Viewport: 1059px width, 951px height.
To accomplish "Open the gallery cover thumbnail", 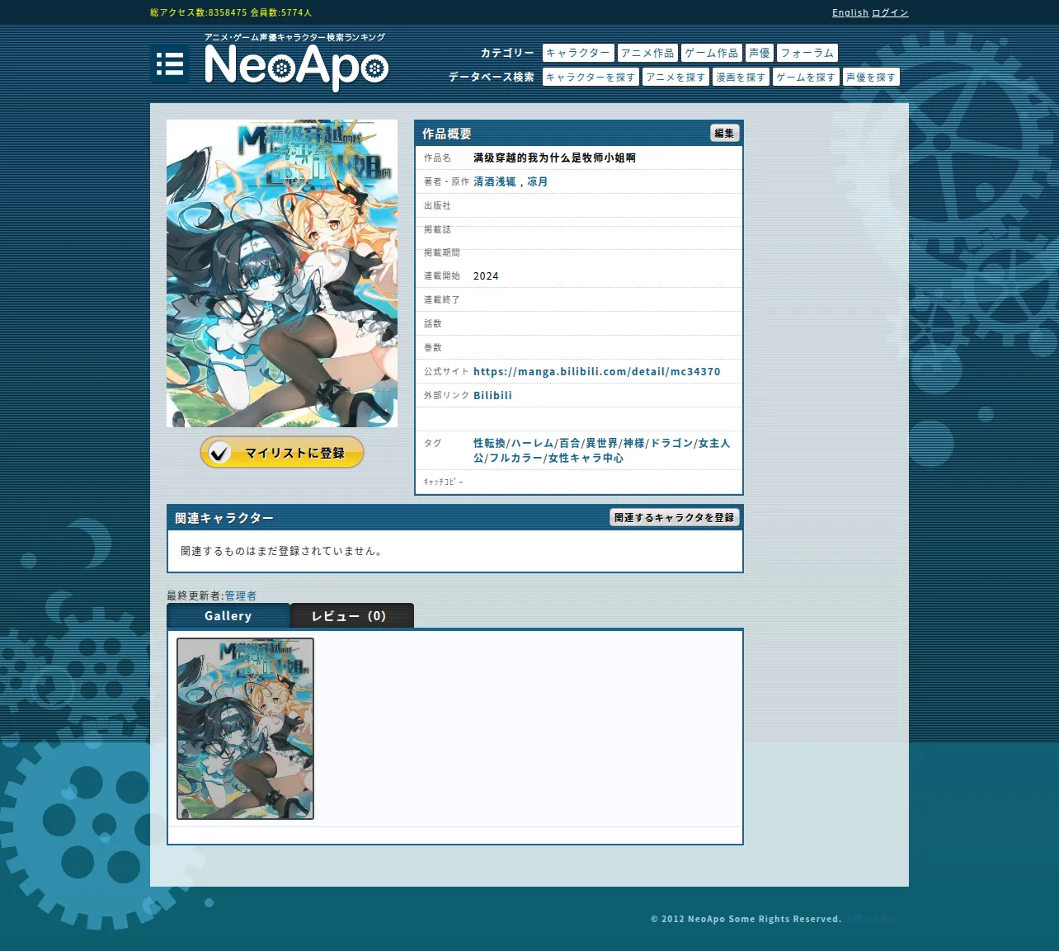I will tap(245, 728).
